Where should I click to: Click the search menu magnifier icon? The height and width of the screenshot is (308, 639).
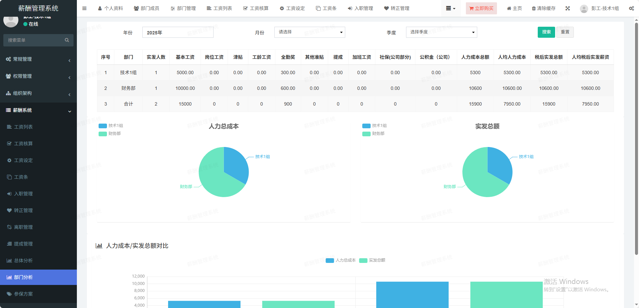pyautogui.click(x=67, y=40)
